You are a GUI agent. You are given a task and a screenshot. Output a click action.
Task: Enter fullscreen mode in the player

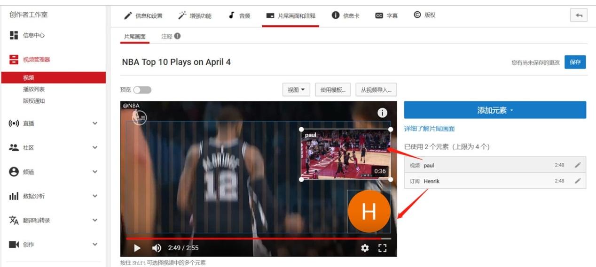(383, 248)
